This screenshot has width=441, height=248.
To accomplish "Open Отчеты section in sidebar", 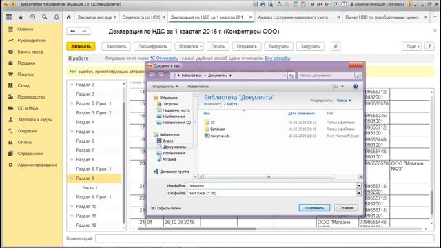I will [x=25, y=143].
